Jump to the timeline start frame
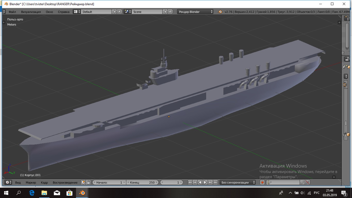 (x=190, y=182)
